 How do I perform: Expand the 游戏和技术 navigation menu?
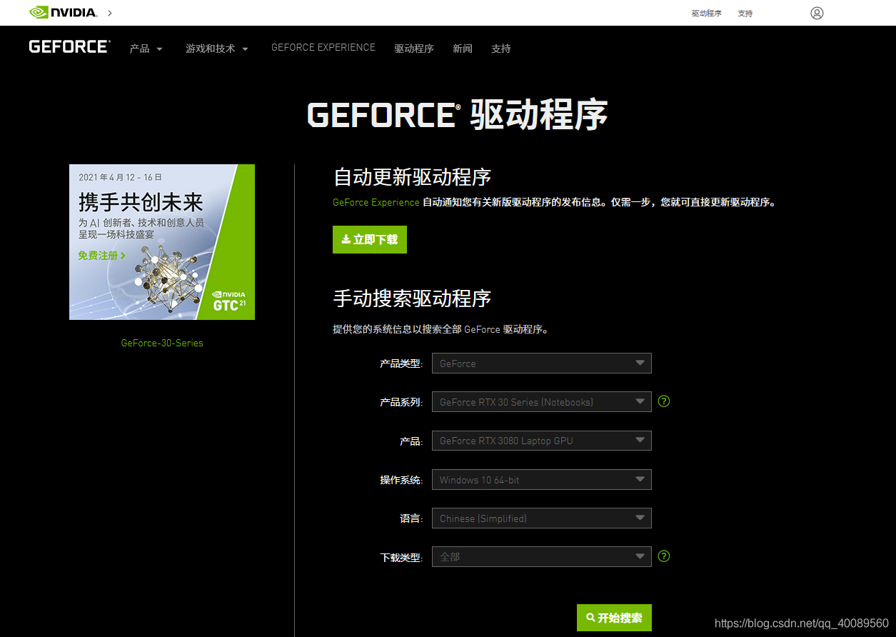pos(217,49)
